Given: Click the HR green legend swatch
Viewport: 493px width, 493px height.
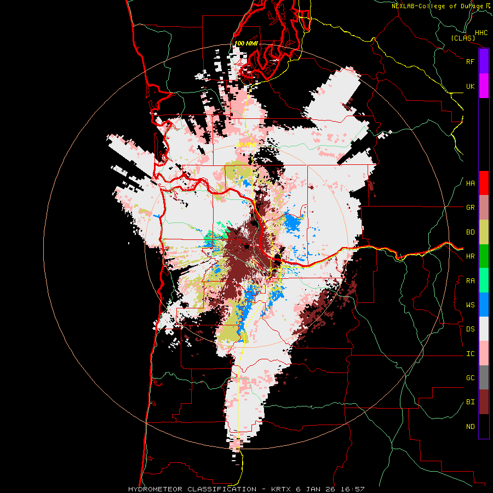Looking at the screenshot, I should (x=484, y=256).
